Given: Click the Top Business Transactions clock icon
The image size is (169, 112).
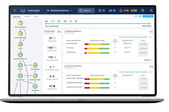Looking at the screenshot, I should coord(150,67).
